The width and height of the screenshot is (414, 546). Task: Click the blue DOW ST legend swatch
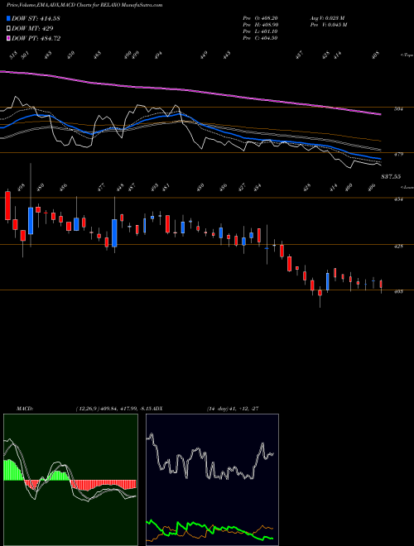[x=8, y=18]
